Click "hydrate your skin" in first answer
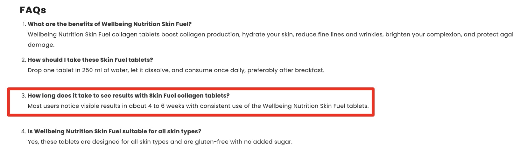 (x=267, y=35)
